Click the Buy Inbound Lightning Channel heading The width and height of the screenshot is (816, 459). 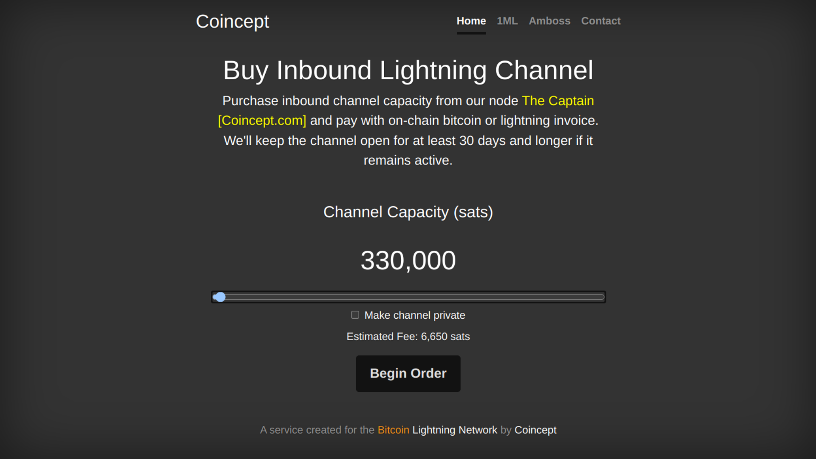(408, 70)
